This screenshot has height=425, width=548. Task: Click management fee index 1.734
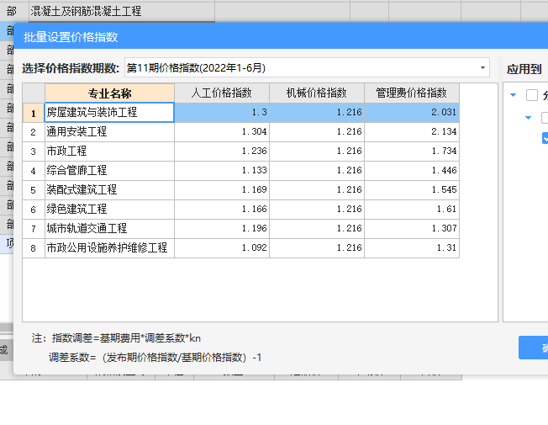click(x=412, y=151)
